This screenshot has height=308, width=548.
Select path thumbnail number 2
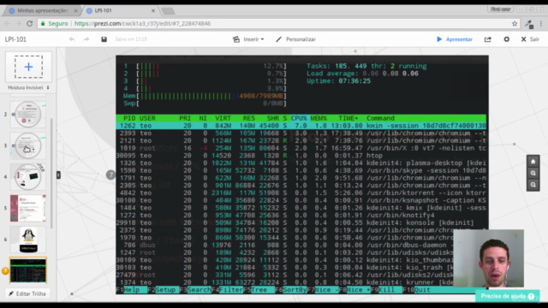click(28, 115)
